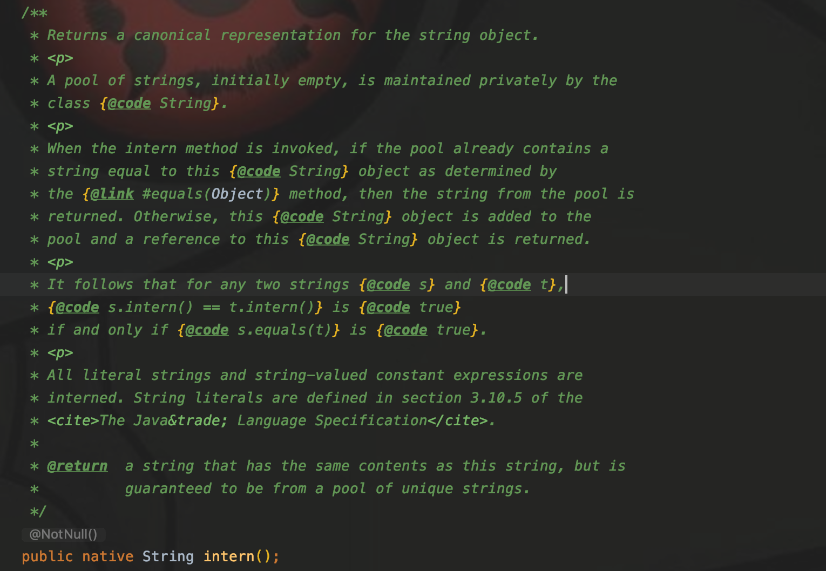This screenshot has width=826, height=571.
Task: Click the intern method name in declaration
Action: click(229, 556)
